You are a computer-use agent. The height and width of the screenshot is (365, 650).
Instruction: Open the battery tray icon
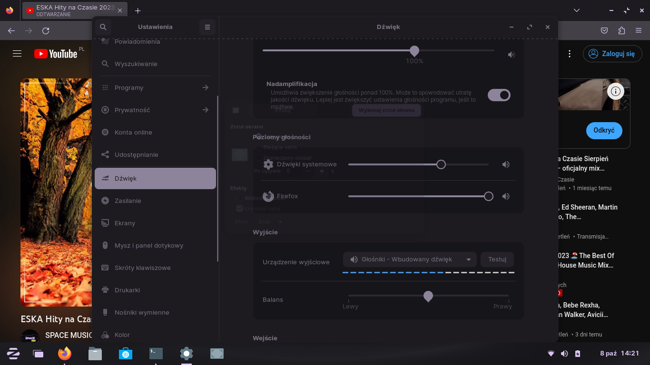pos(578,354)
